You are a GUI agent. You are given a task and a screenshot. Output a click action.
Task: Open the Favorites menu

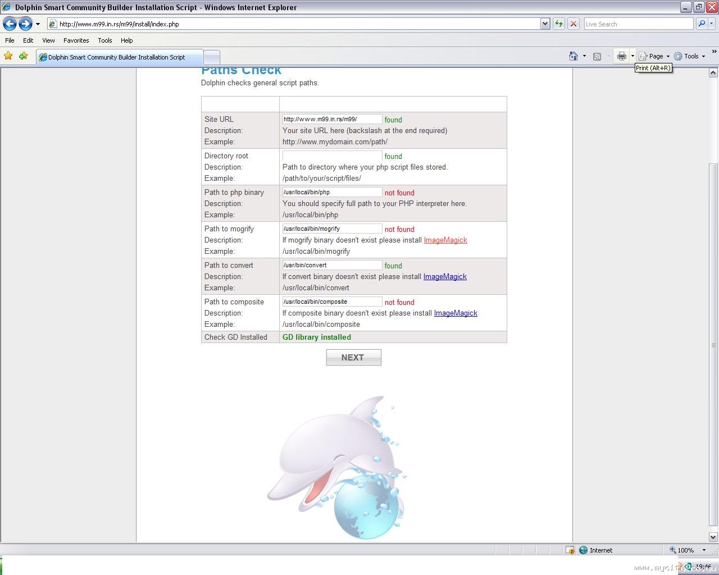[76, 40]
